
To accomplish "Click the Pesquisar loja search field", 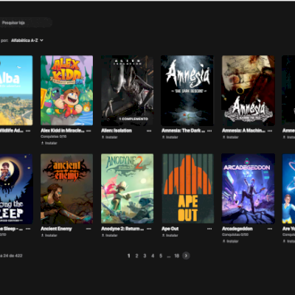I will pos(26,23).
